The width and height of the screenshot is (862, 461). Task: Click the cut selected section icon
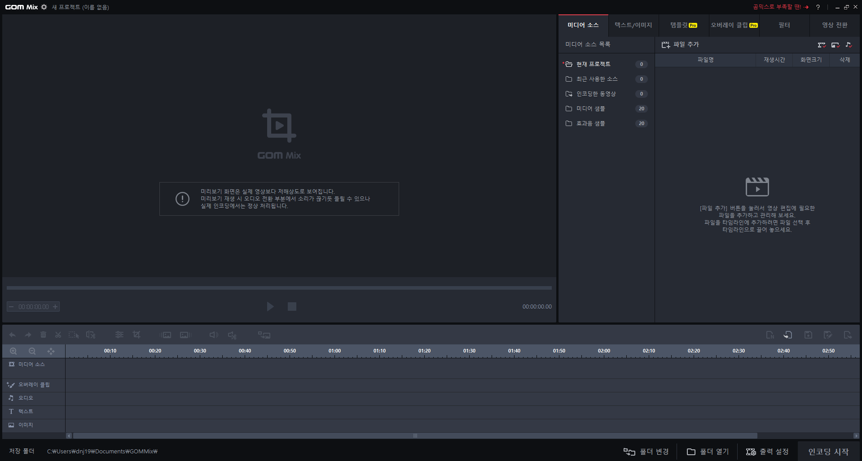click(91, 335)
